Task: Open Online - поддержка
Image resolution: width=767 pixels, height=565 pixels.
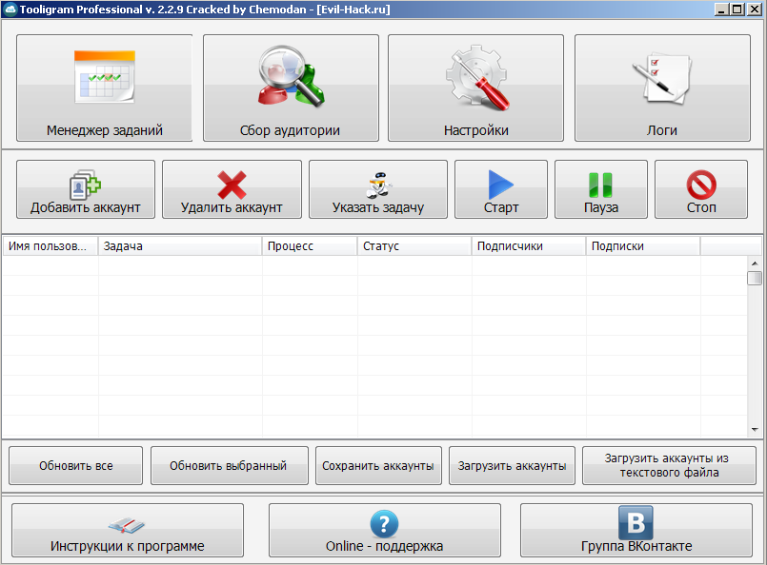Action: point(383,530)
